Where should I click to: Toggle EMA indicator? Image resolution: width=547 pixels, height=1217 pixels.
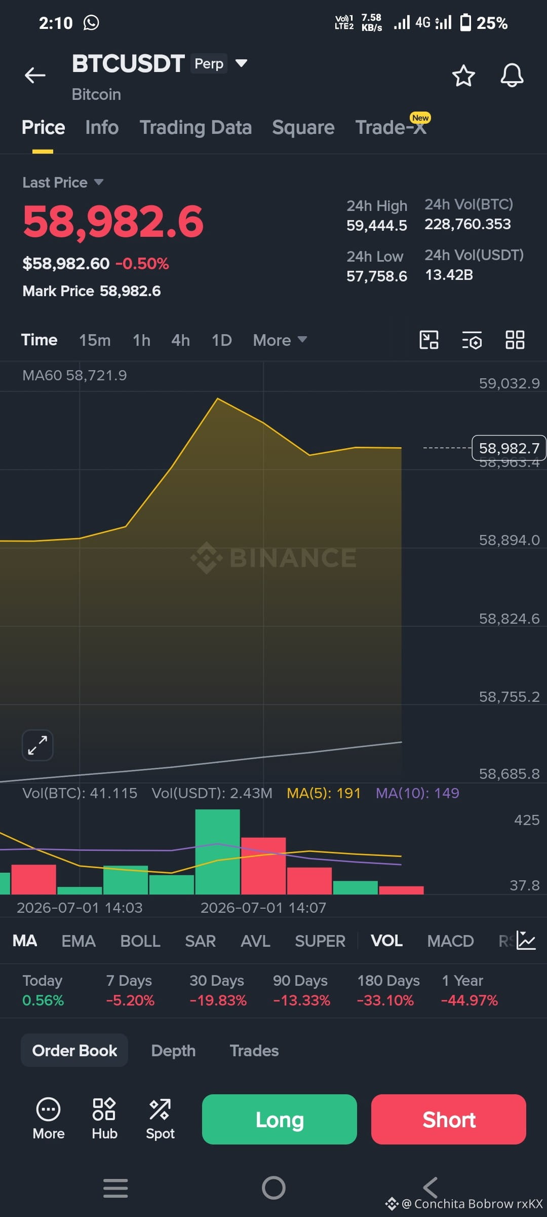(79, 941)
